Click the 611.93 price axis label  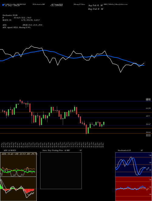coord(148,108)
